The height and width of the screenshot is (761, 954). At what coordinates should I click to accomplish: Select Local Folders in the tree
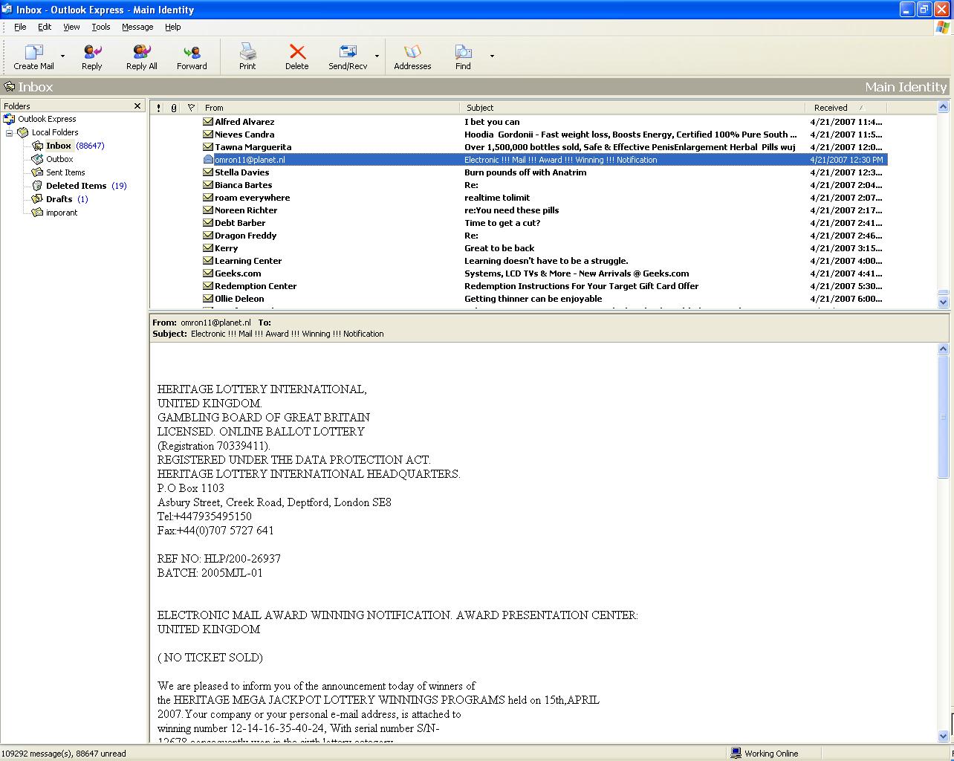(54, 132)
